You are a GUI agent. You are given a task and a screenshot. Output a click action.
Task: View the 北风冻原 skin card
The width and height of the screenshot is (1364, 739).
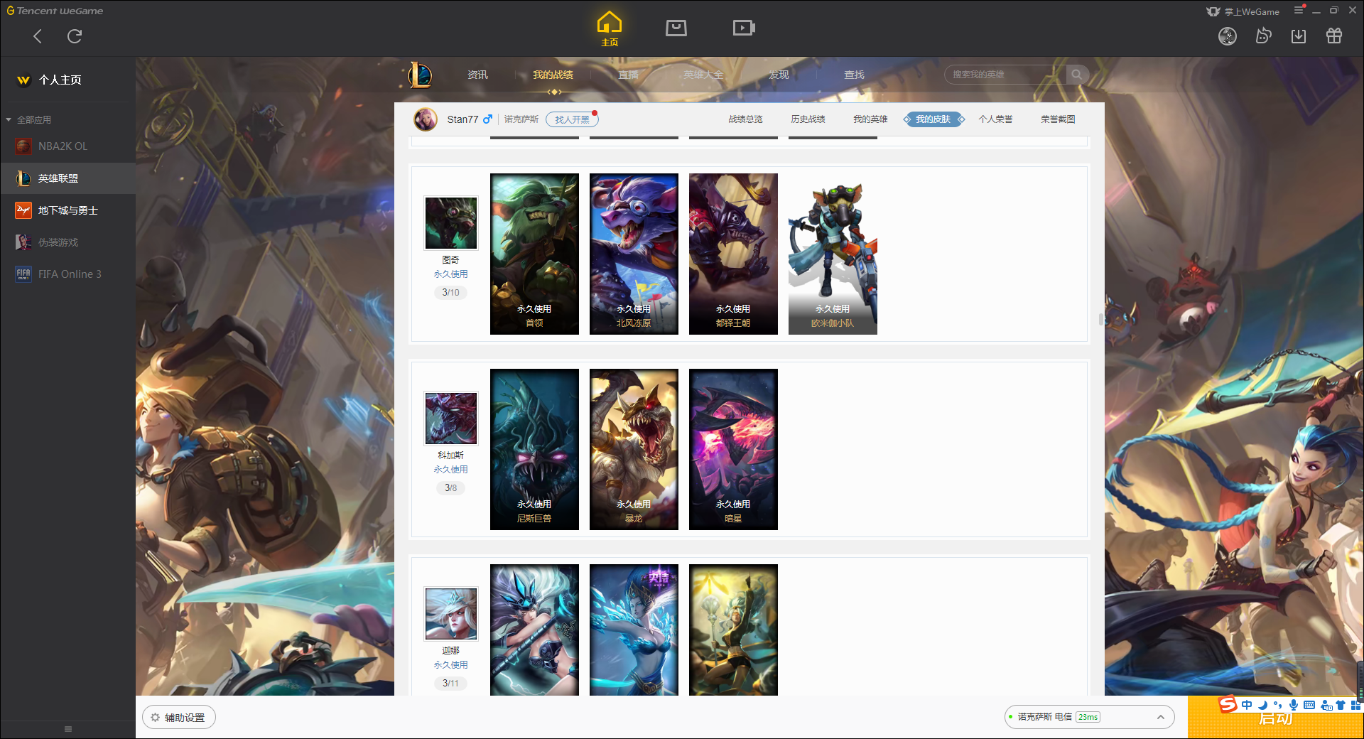634,254
